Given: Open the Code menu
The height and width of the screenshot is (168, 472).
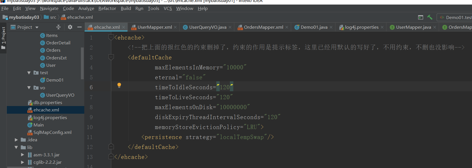Looking at the screenshot, I should pyautogui.click(x=68, y=9).
